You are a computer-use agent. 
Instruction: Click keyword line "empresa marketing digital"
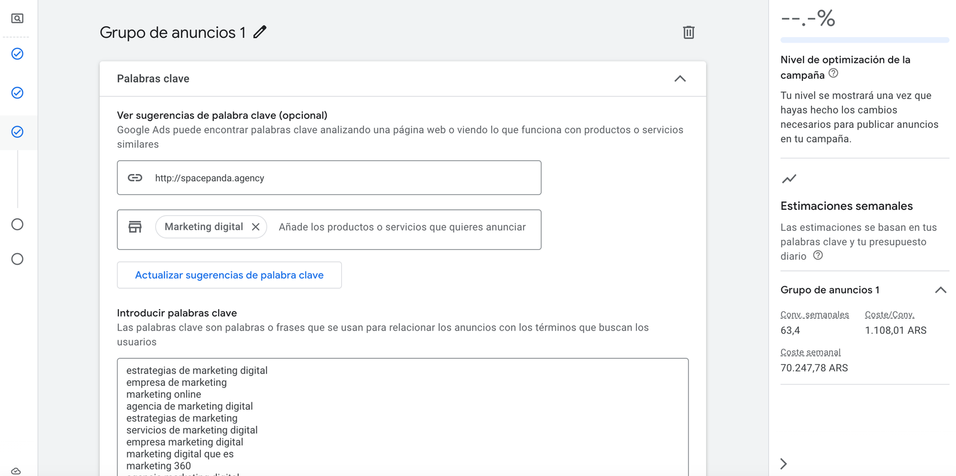(185, 443)
